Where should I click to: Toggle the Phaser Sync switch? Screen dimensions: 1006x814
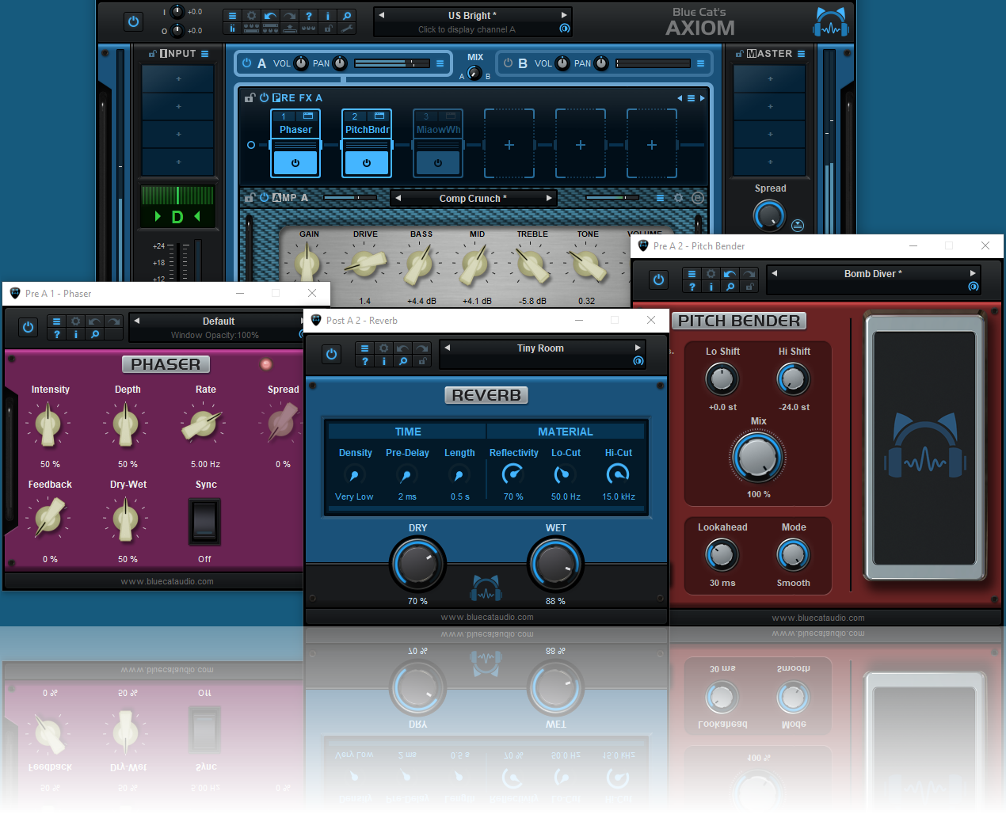tap(204, 520)
